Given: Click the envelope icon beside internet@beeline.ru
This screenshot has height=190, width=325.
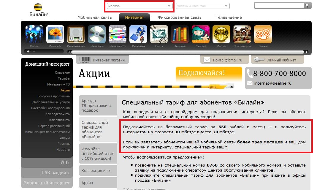Looking at the screenshot, I should [x=250, y=83].
